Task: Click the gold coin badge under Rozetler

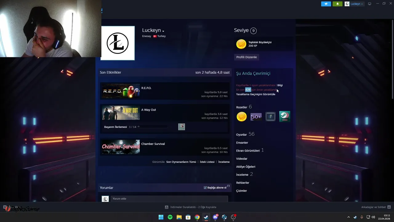Action: 242,117
